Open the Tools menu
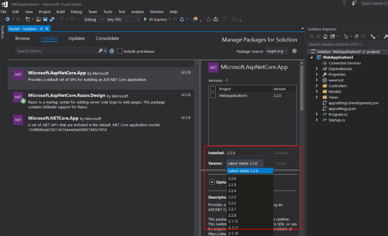 pos(108,12)
